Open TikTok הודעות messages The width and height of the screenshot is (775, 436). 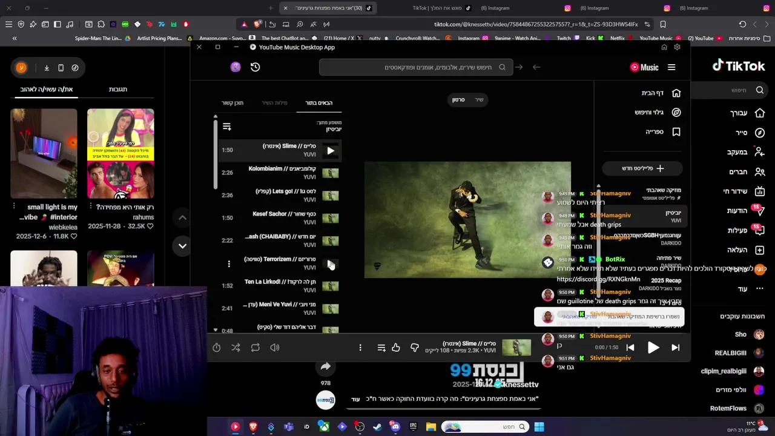click(x=746, y=211)
